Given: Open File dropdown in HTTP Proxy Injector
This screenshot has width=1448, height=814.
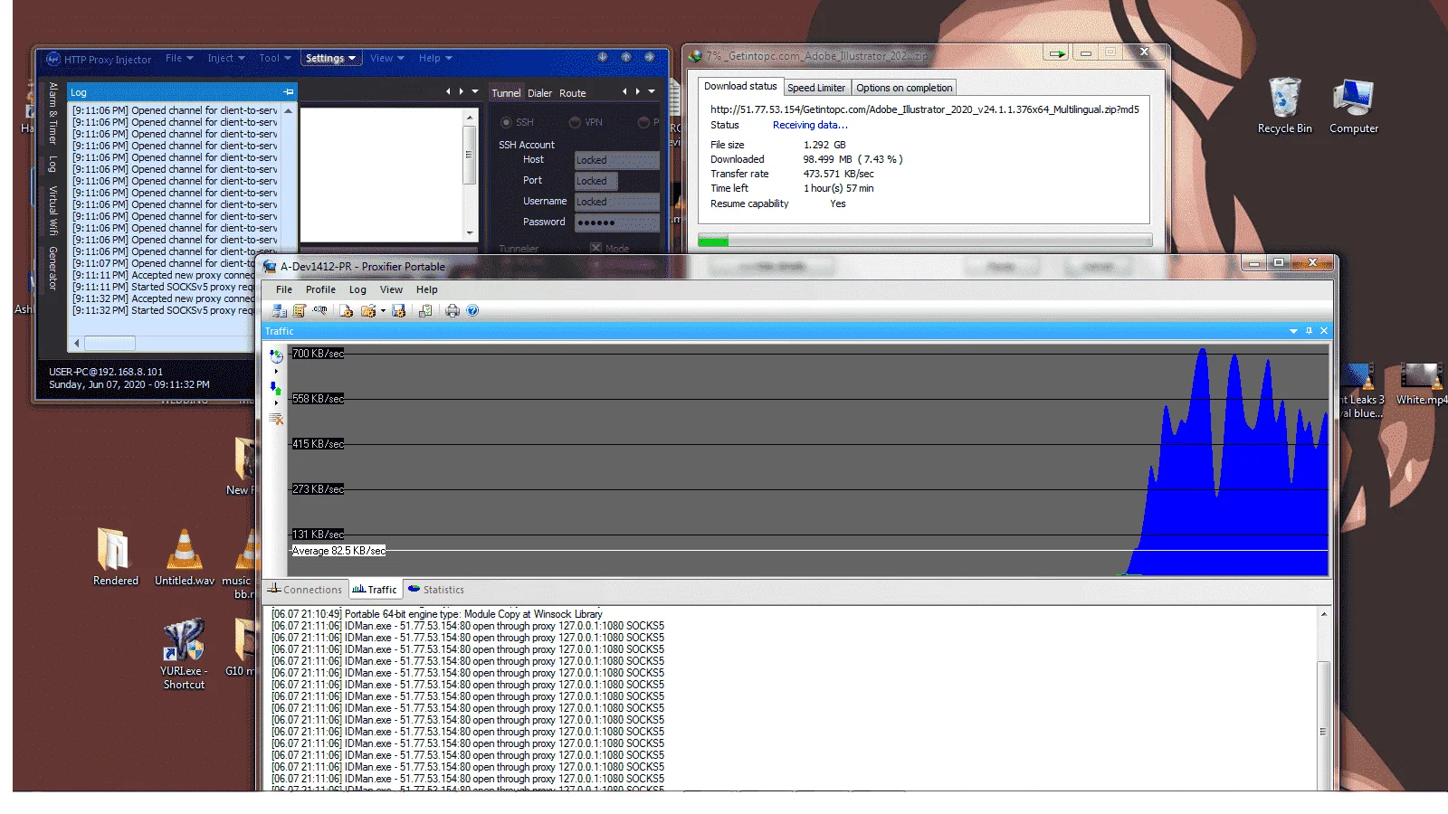Looking at the screenshot, I should pyautogui.click(x=179, y=58).
